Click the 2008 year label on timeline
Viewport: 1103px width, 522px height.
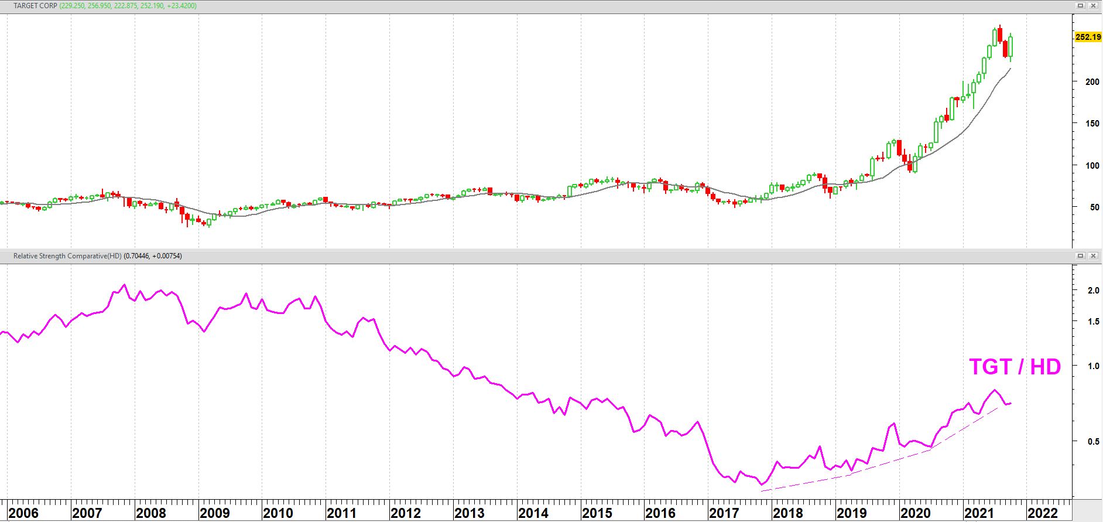[150, 513]
